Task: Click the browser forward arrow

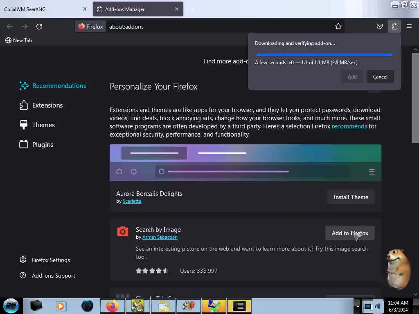Action: click(25, 27)
